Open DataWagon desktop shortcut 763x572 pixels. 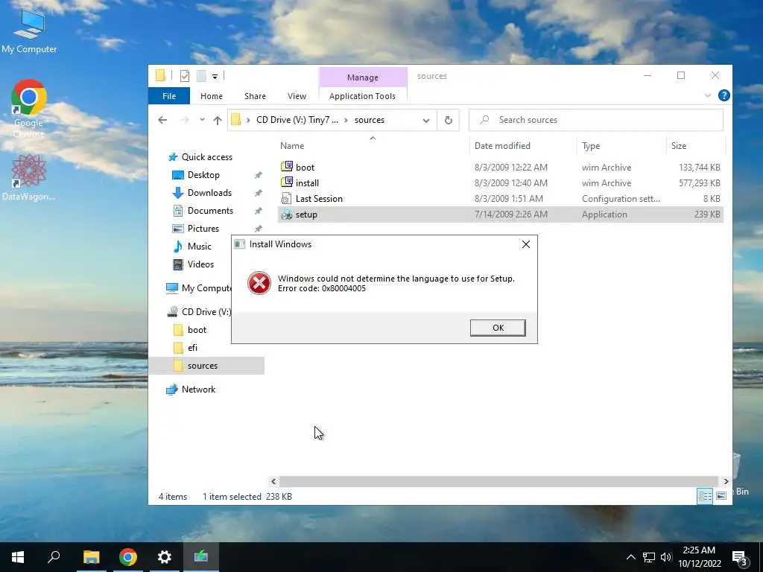(x=29, y=177)
